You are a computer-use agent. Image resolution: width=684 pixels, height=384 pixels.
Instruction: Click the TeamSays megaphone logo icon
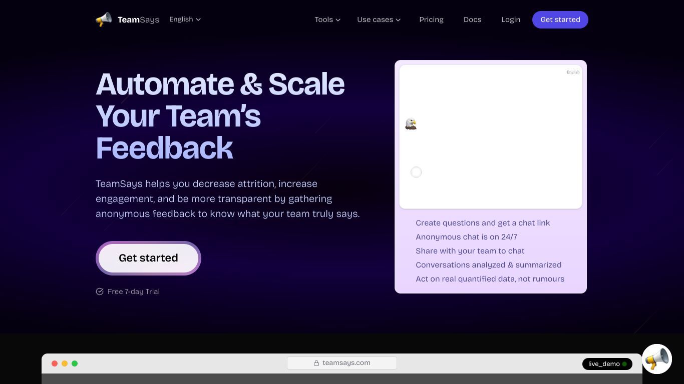tap(104, 19)
